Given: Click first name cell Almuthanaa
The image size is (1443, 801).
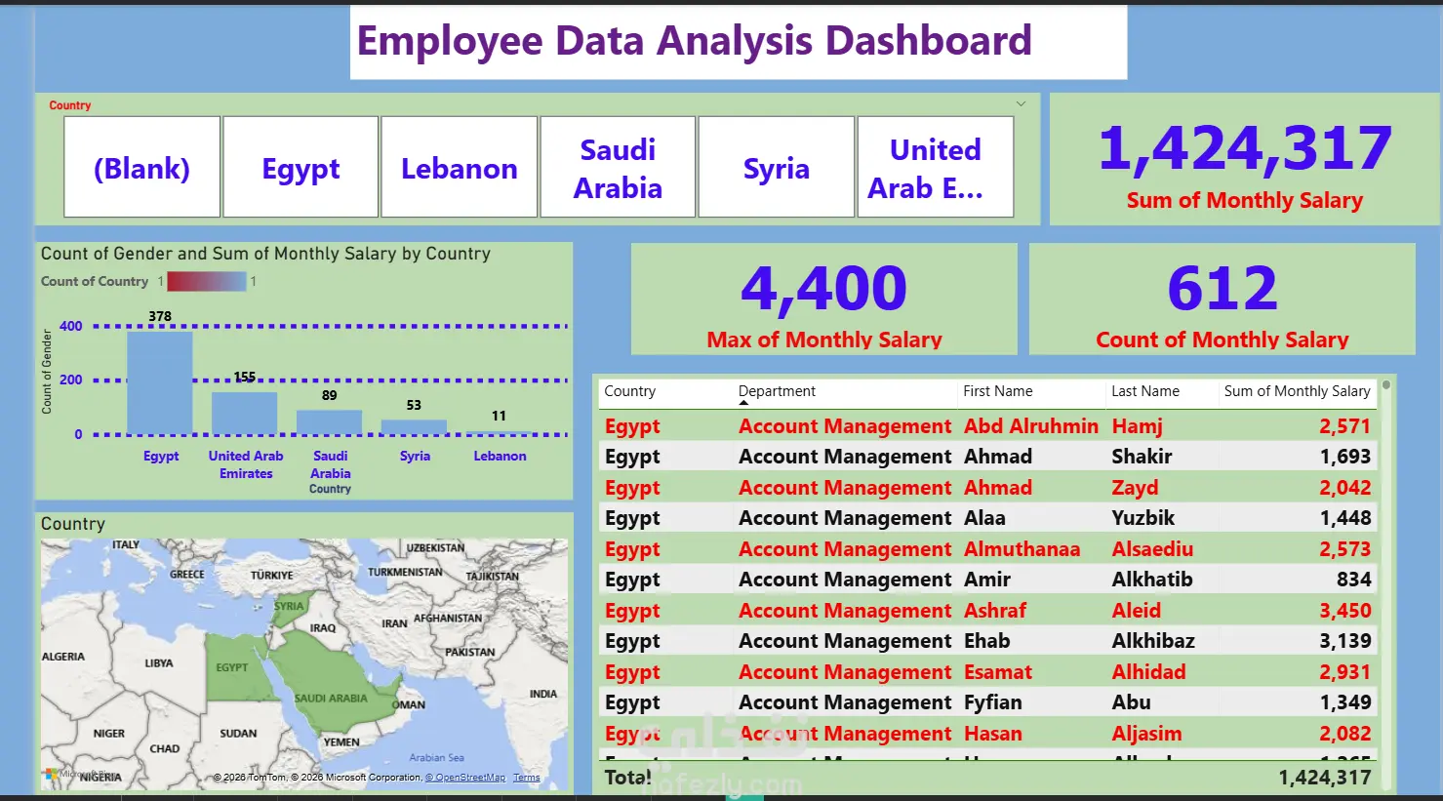Looking at the screenshot, I should click(x=1022, y=549).
